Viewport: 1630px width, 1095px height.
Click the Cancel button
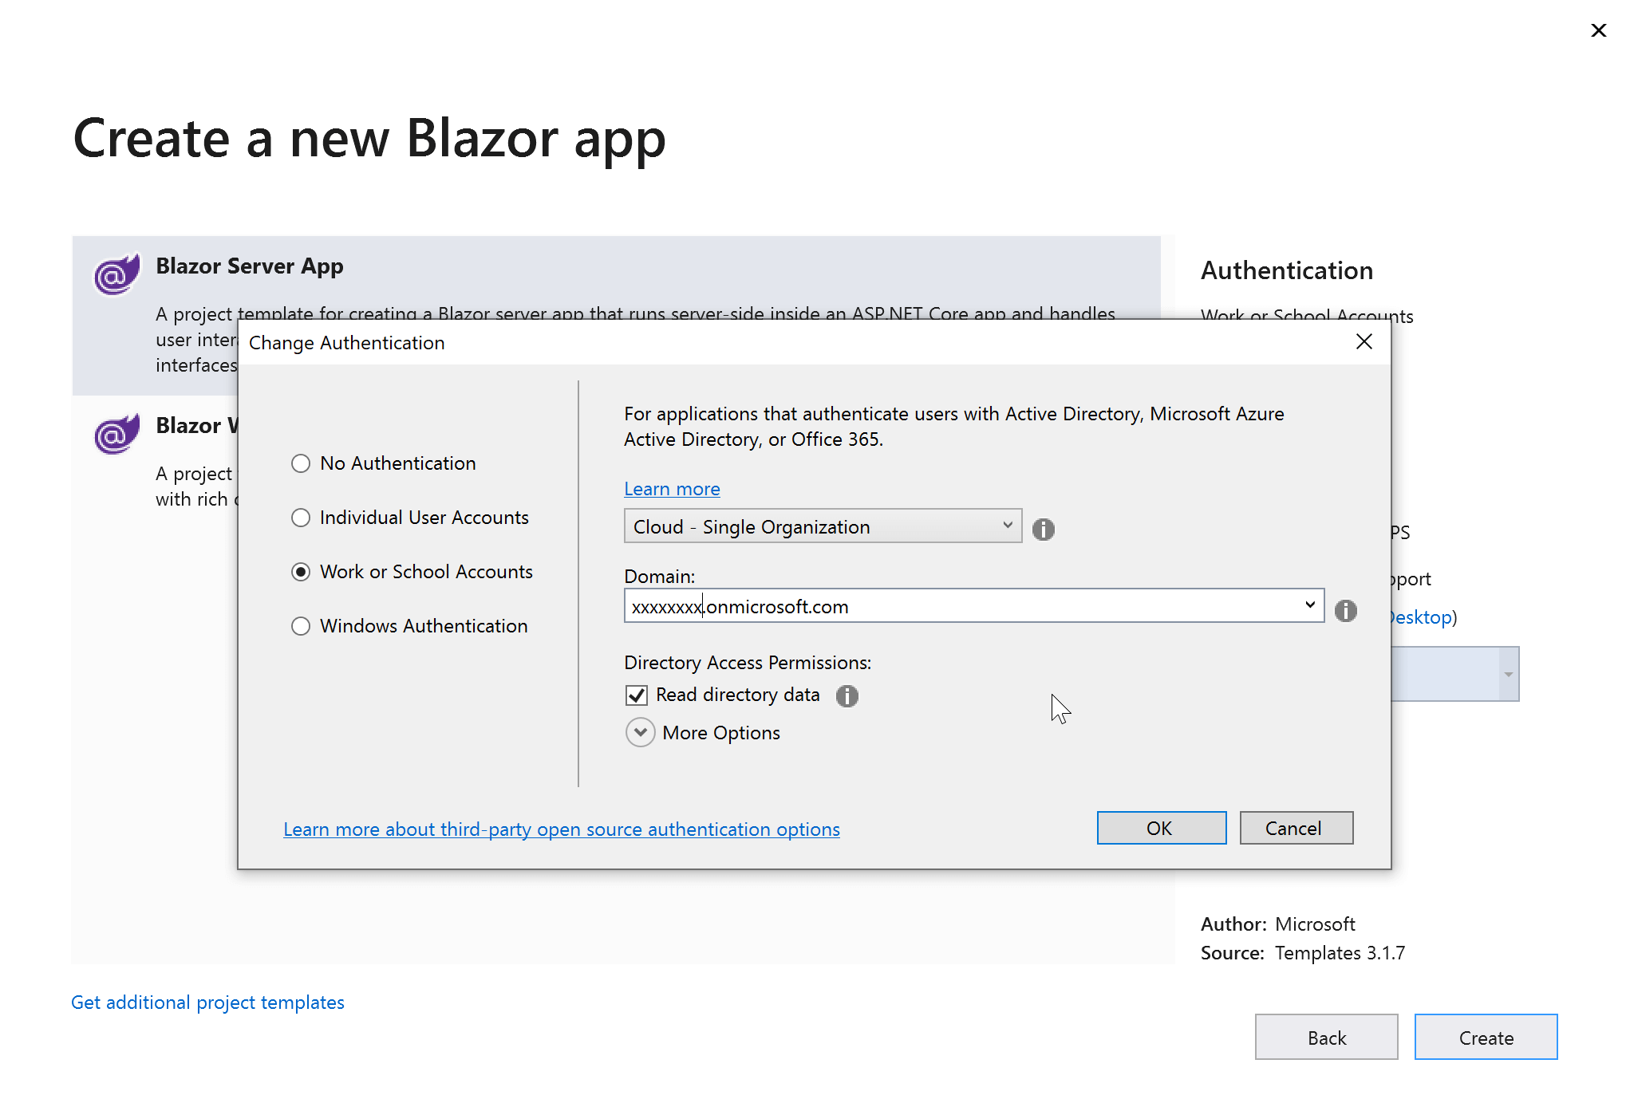[x=1296, y=828]
